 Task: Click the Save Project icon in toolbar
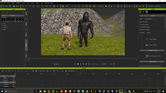10,6
